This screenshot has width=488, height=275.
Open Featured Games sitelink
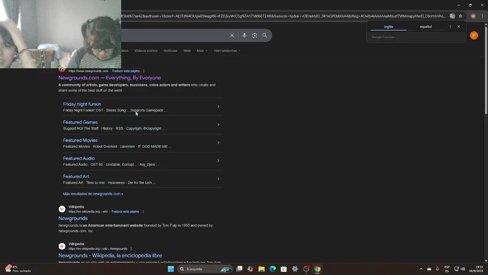80,122
